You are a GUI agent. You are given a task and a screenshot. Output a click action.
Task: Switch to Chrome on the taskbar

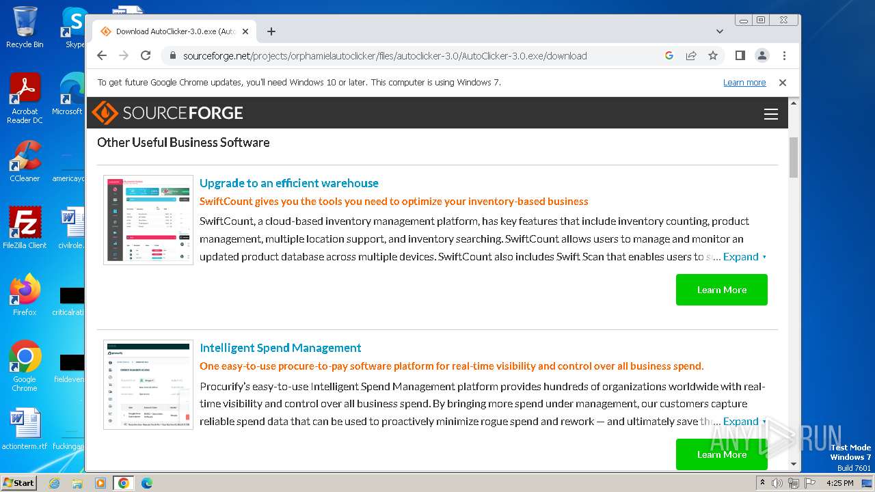click(124, 483)
